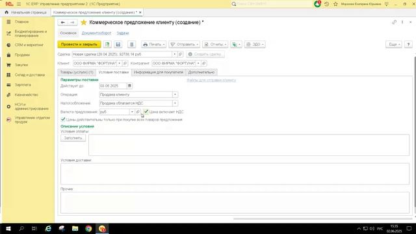The image size is (416, 234).
Task: Open the Сделка field open-record icon
Action: (181, 54)
